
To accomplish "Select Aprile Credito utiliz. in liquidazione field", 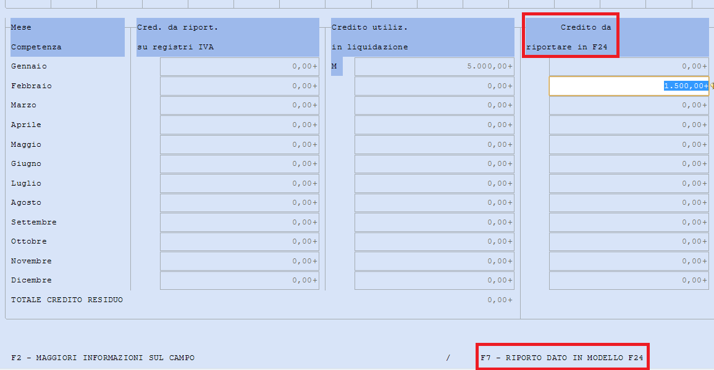I will tap(434, 125).
